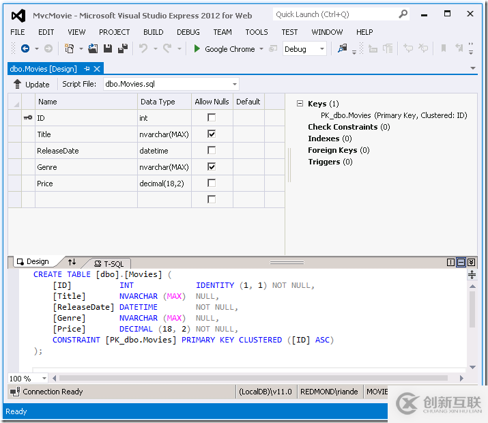Screen dimensions: 488x423
Task: Open the BUILD menu
Action: coord(153,32)
